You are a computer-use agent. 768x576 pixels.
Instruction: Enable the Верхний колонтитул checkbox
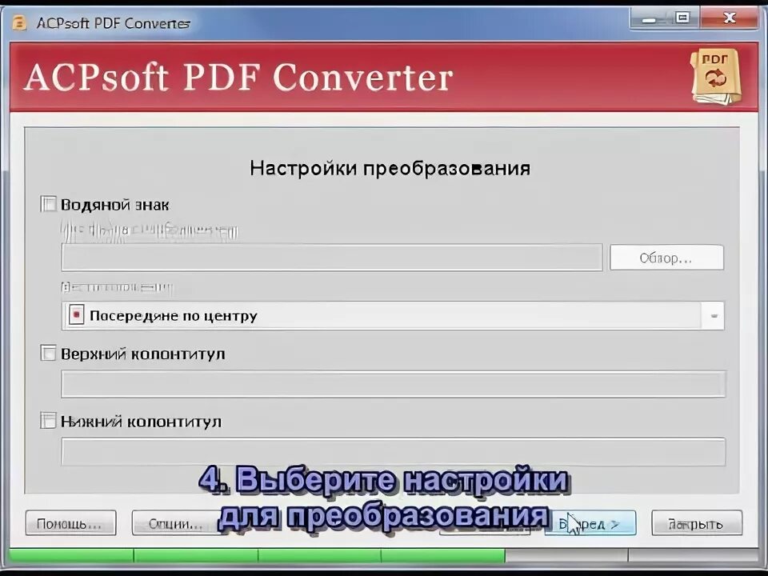click(48, 353)
